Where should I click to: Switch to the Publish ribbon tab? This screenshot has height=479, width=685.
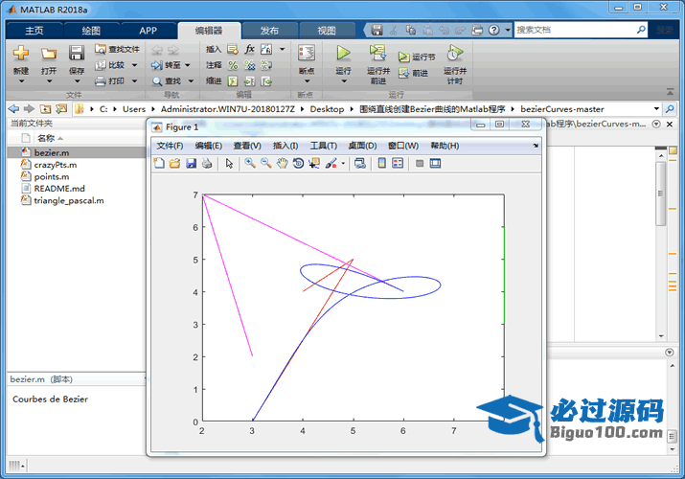point(269,31)
